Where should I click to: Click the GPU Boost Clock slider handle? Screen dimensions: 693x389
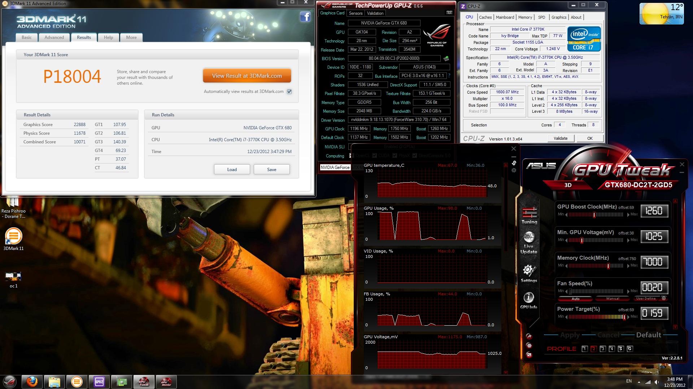pos(594,215)
